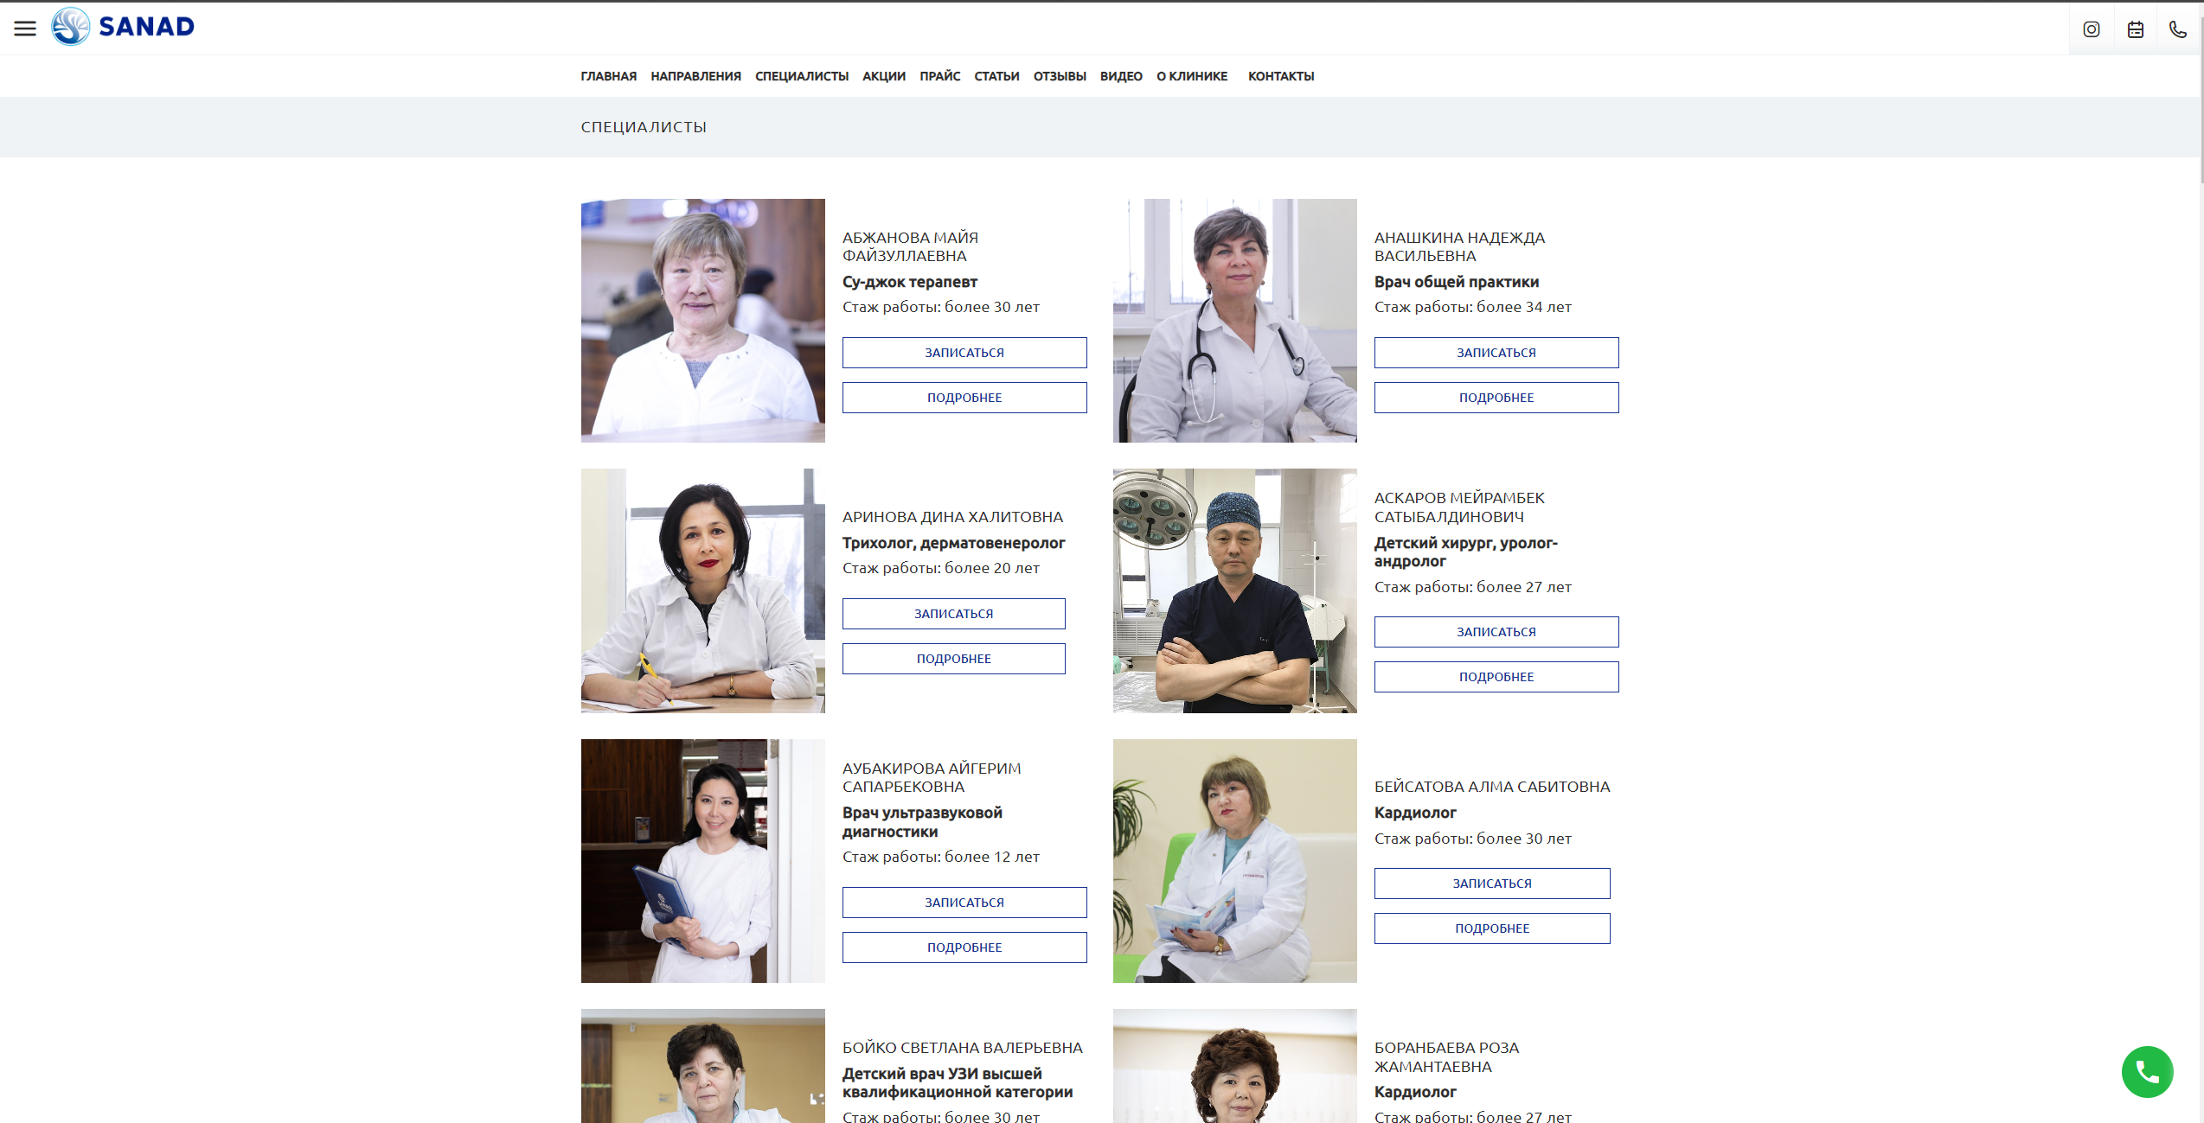
Task: Click ПОДРОБНЕЕ for Абжанова Майя
Action: tap(964, 398)
